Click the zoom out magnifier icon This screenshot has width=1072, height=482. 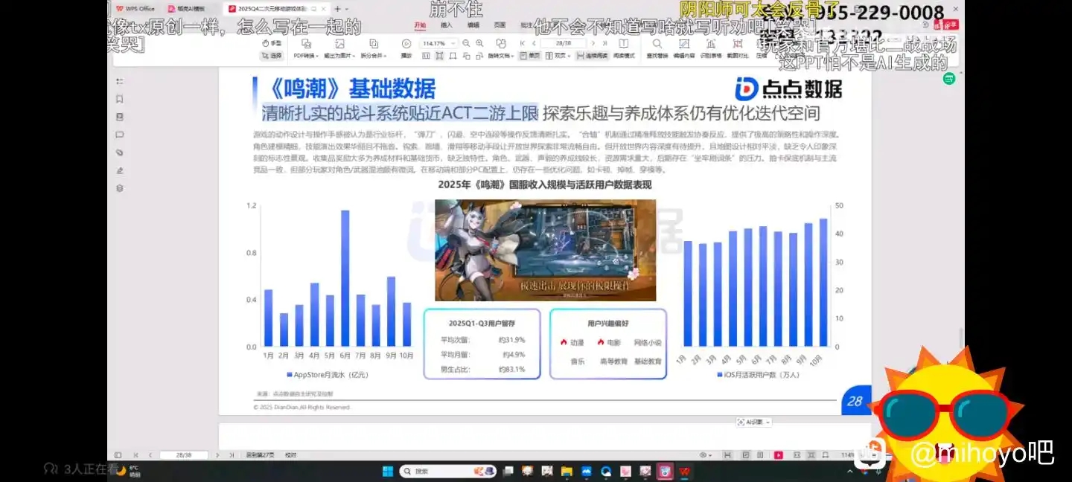point(466,44)
